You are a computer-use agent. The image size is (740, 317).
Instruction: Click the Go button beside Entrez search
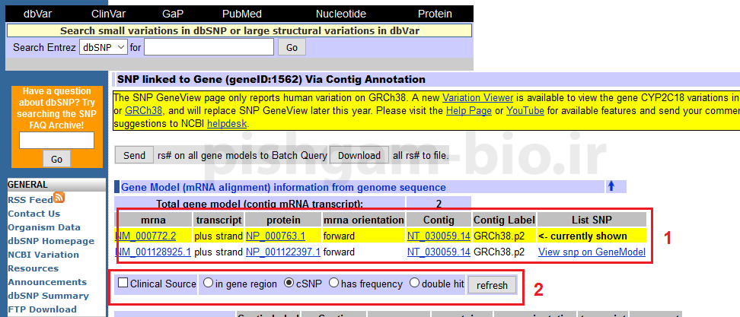pyautogui.click(x=291, y=47)
